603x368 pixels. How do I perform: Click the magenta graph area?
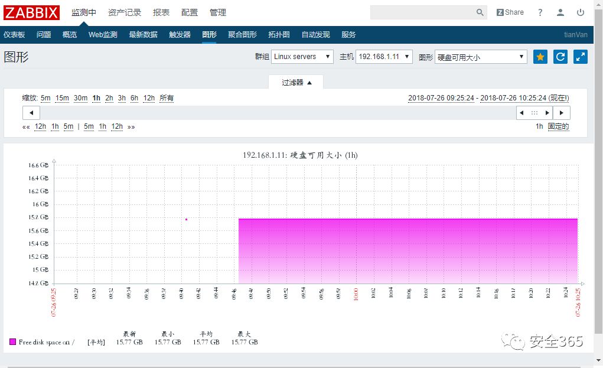coord(408,251)
